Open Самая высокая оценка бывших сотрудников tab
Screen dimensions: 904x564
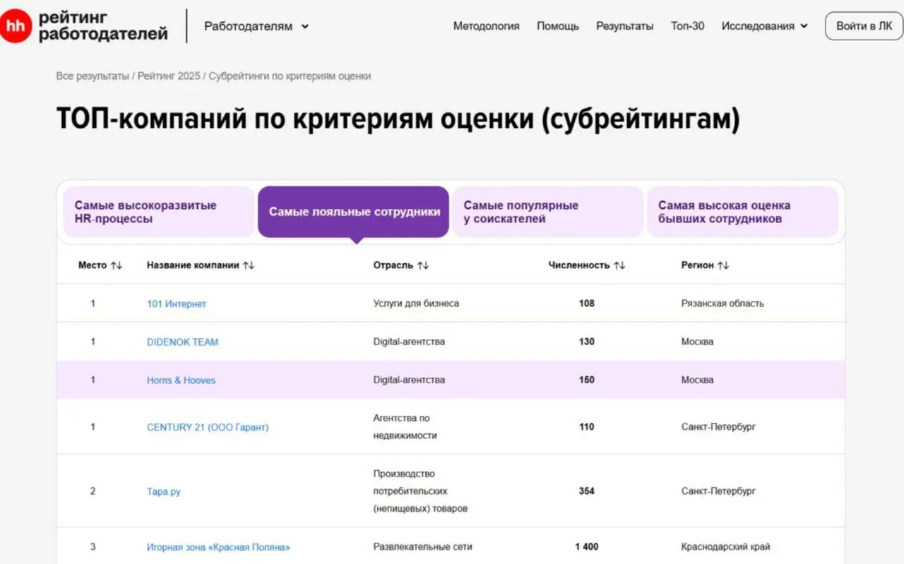pos(742,212)
